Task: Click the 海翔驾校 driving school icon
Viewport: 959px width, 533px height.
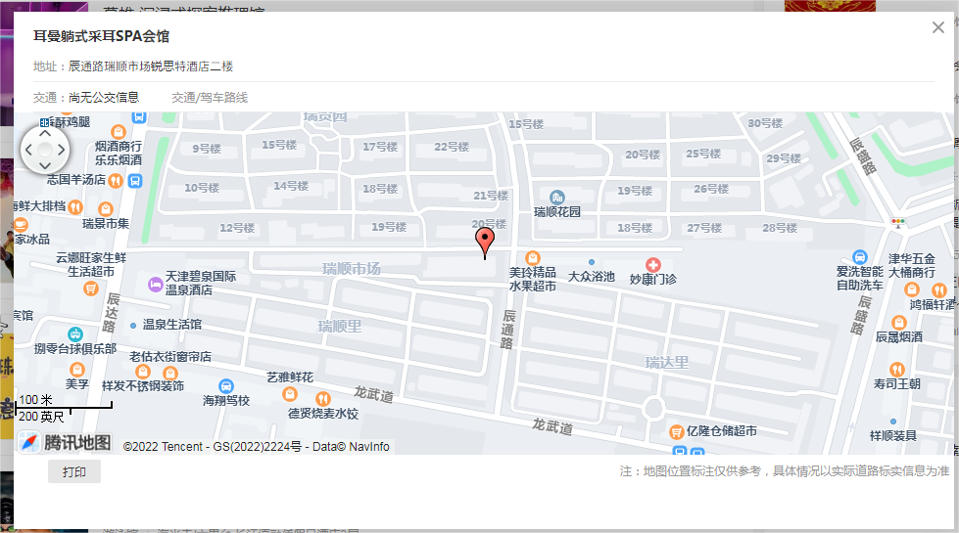Action: [x=226, y=386]
